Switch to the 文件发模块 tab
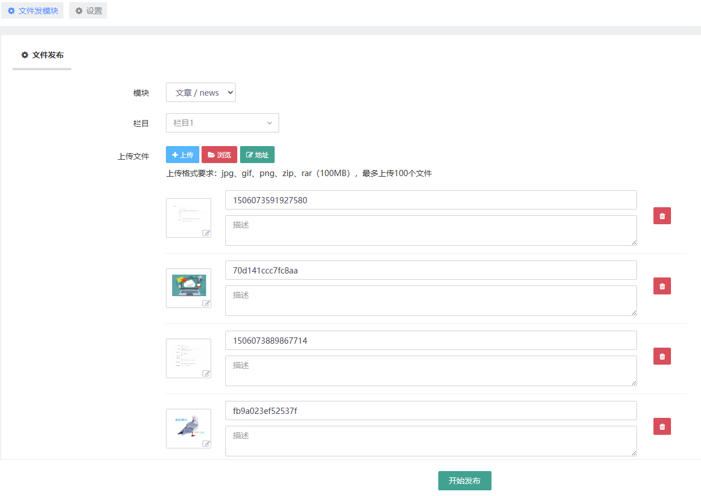 32,11
